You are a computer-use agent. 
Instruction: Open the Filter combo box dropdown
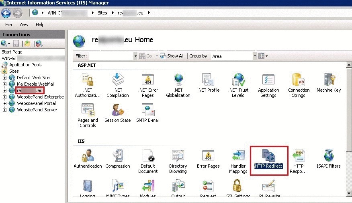pos(135,56)
